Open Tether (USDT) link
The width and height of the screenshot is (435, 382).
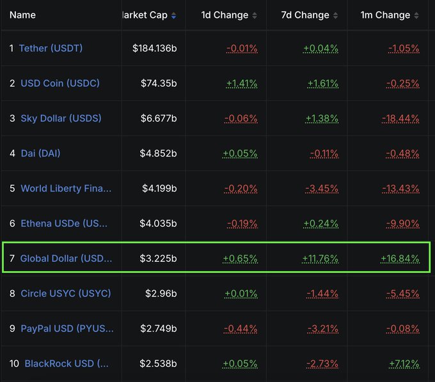click(x=51, y=48)
